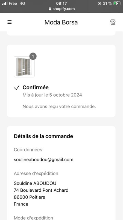Open the hamburger menu icon

[10, 22]
